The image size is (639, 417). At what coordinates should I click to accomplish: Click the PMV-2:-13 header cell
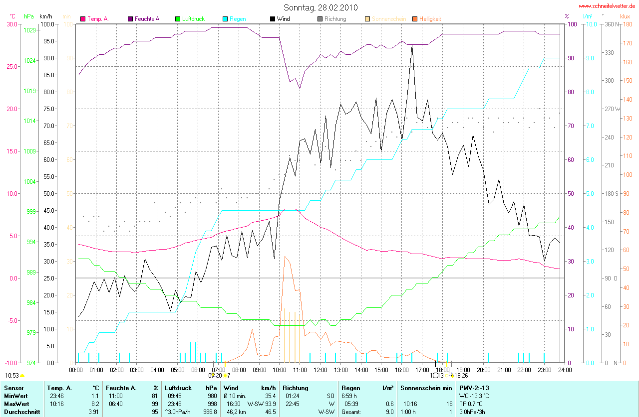[x=474, y=388]
